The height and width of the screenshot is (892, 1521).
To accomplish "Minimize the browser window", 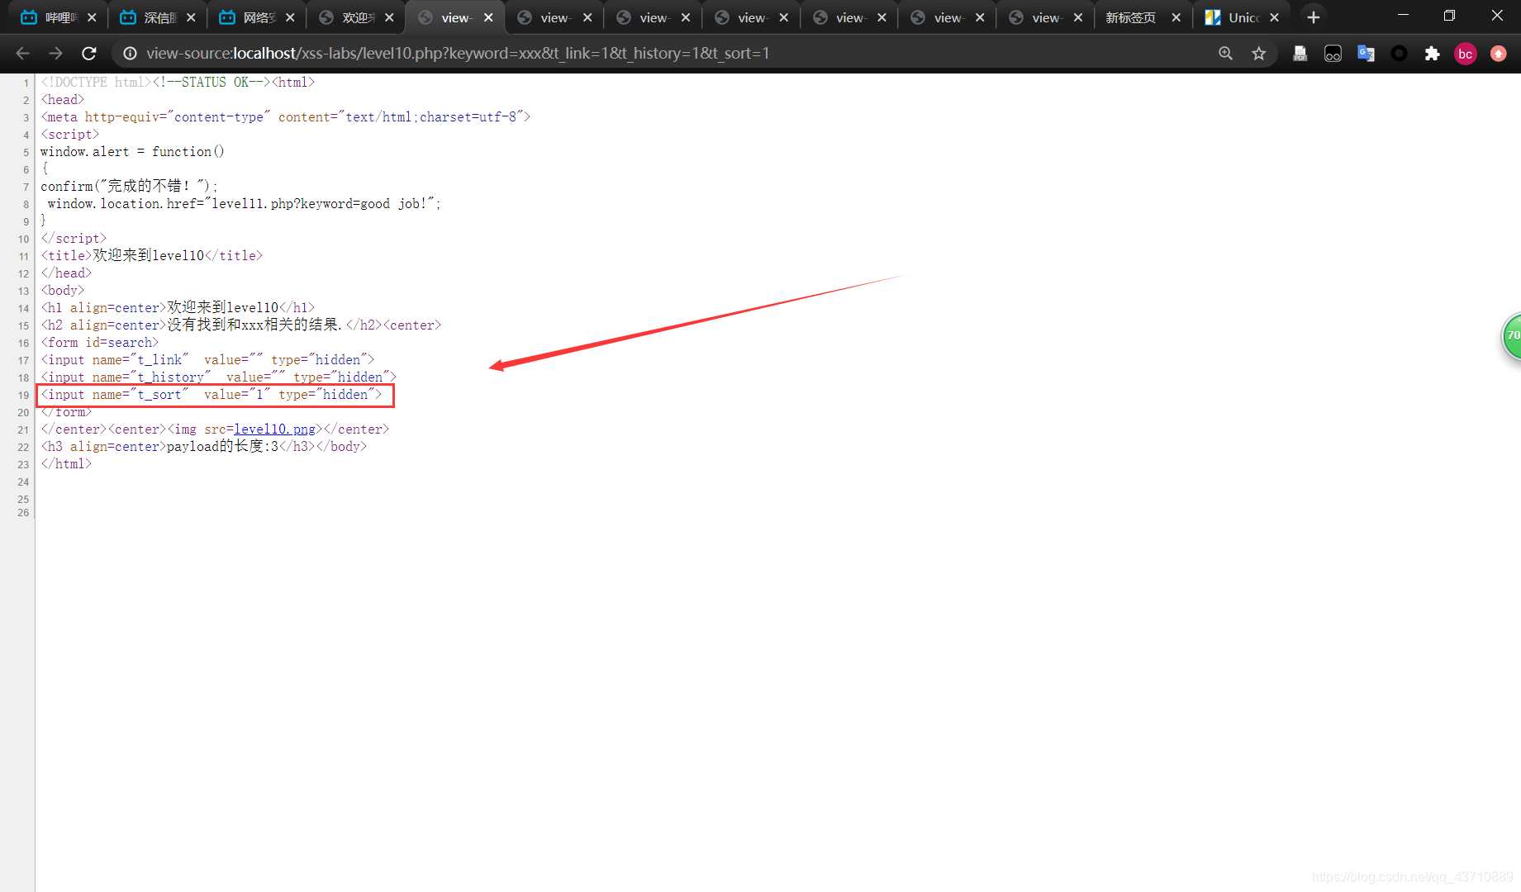I will point(1403,16).
